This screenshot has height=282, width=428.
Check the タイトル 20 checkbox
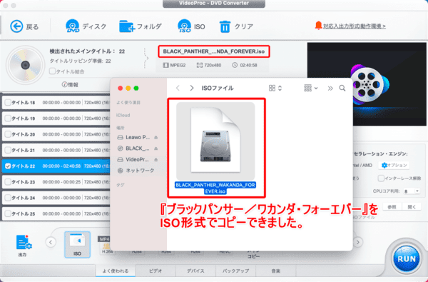coord(8,134)
